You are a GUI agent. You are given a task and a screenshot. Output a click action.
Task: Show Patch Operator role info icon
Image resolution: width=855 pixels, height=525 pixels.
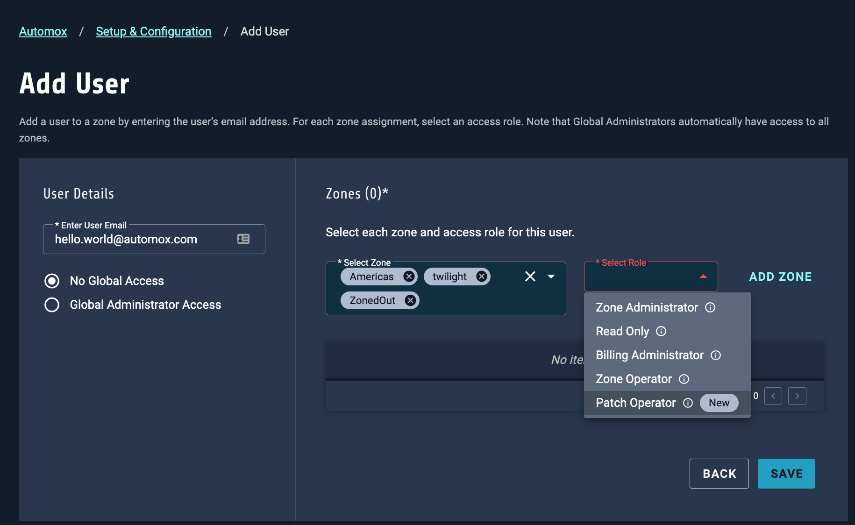pos(688,403)
